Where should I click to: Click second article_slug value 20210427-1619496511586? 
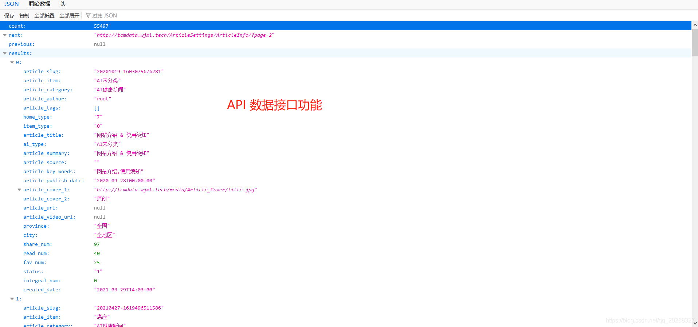point(129,308)
